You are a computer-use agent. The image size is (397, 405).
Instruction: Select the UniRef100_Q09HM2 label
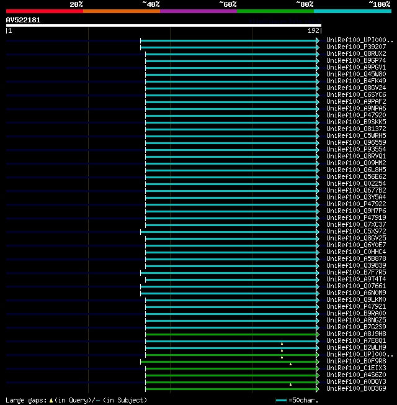[x=356, y=163]
